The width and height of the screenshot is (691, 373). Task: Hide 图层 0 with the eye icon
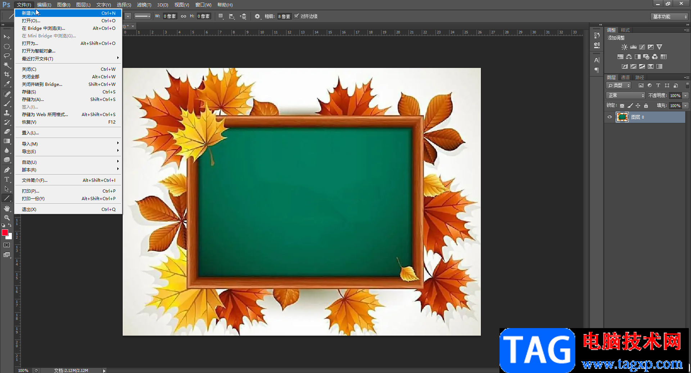(x=610, y=117)
